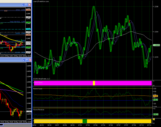Select the red down-arrow signal on main chart
This screenshot has height=127, width=161.
129,21
